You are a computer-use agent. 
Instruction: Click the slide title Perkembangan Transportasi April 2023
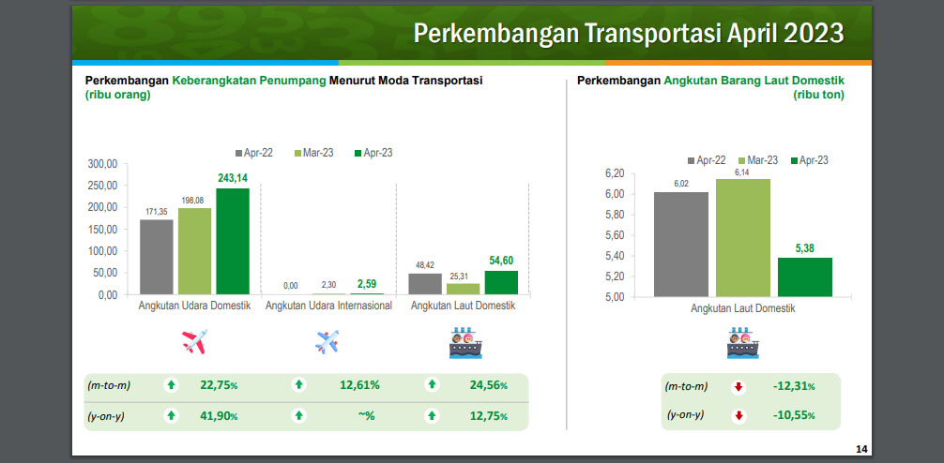[629, 34]
